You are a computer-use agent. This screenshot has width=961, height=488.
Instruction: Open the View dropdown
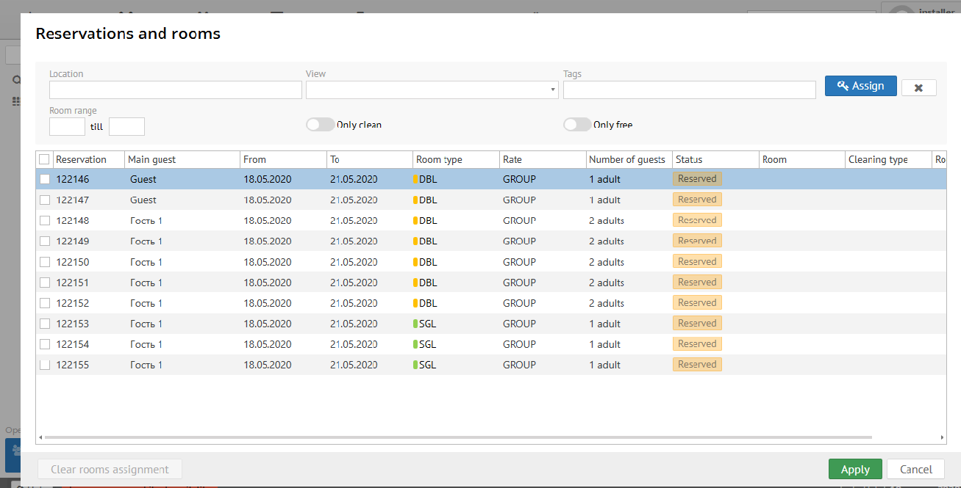coord(432,90)
